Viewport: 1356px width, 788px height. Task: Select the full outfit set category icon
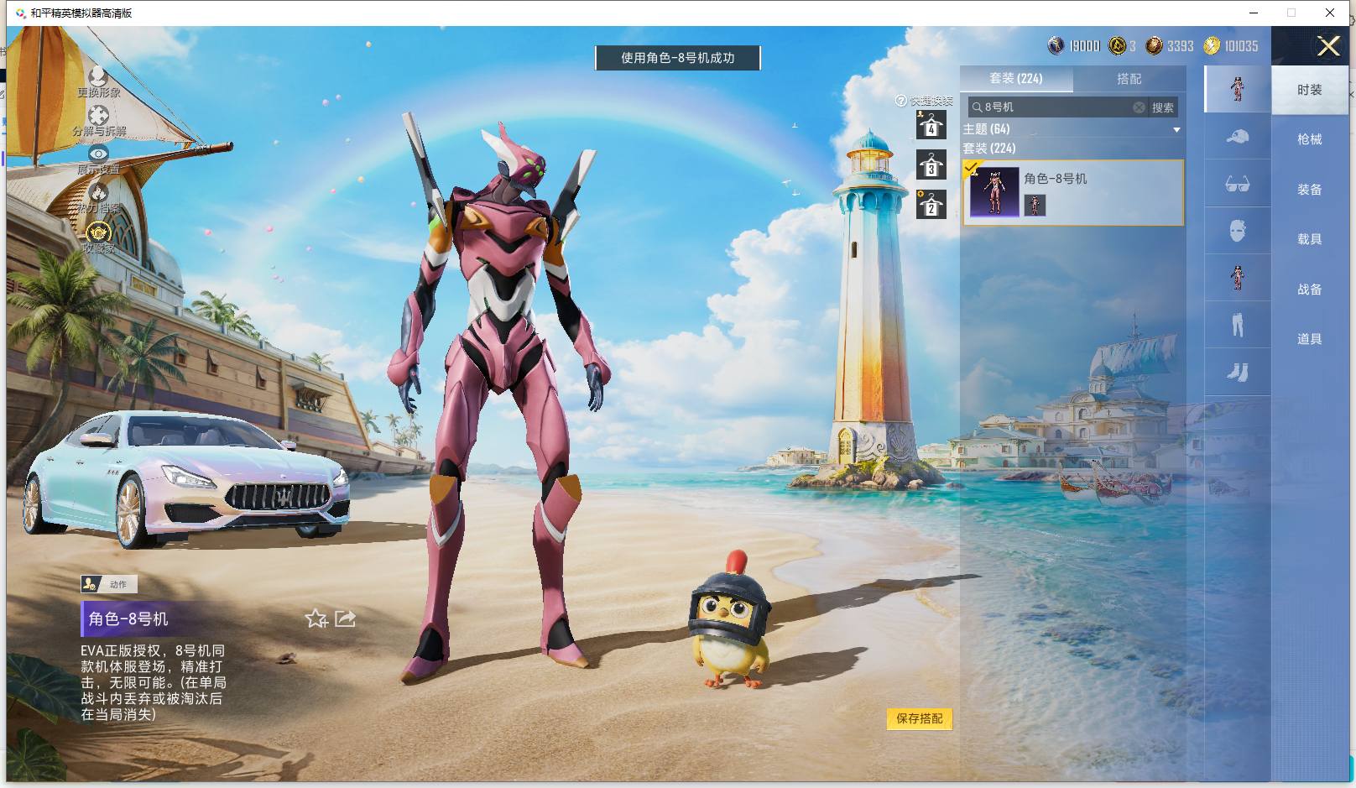tap(1238, 89)
